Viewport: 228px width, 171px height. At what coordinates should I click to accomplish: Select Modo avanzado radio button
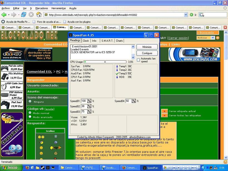click(30, 117)
